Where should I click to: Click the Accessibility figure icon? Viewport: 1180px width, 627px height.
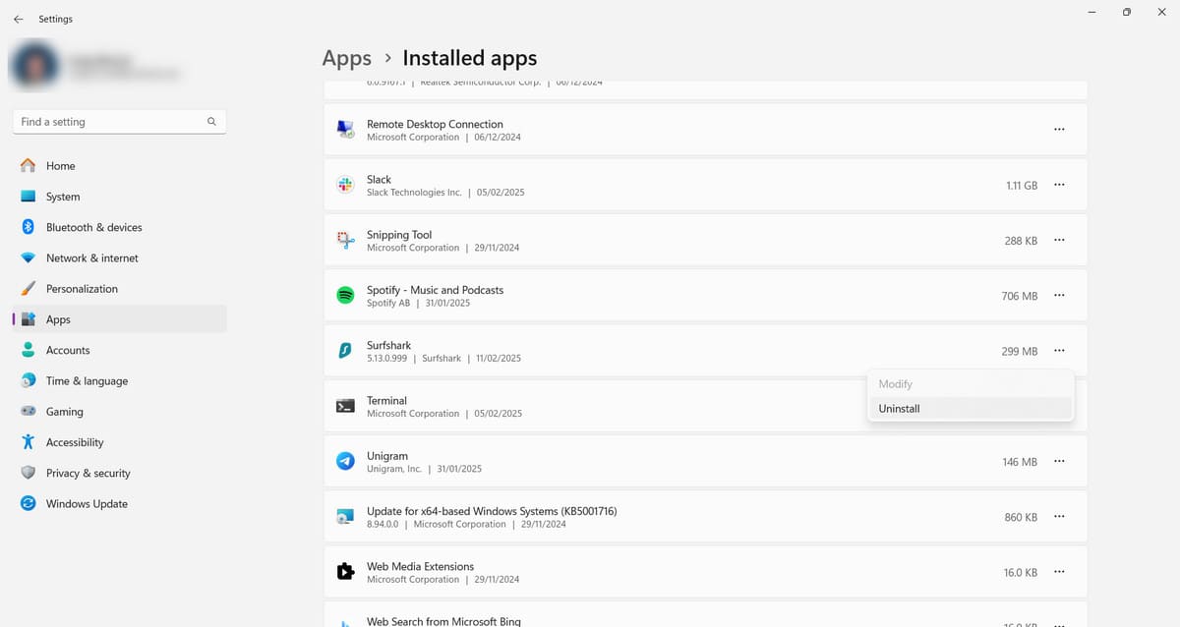click(x=28, y=442)
